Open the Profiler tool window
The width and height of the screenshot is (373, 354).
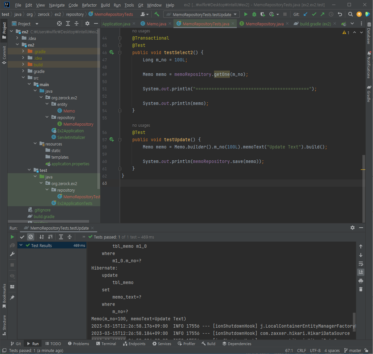[187, 344]
